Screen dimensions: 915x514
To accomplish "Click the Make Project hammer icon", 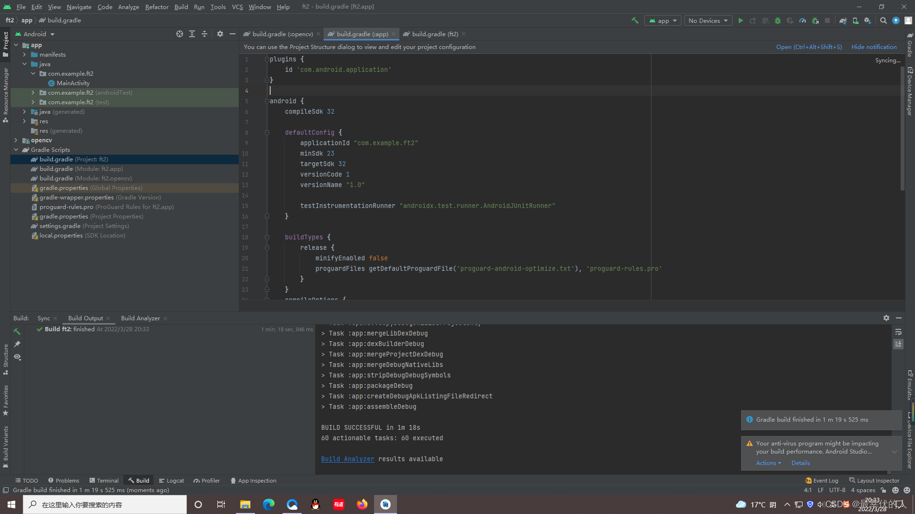I will click(x=635, y=20).
